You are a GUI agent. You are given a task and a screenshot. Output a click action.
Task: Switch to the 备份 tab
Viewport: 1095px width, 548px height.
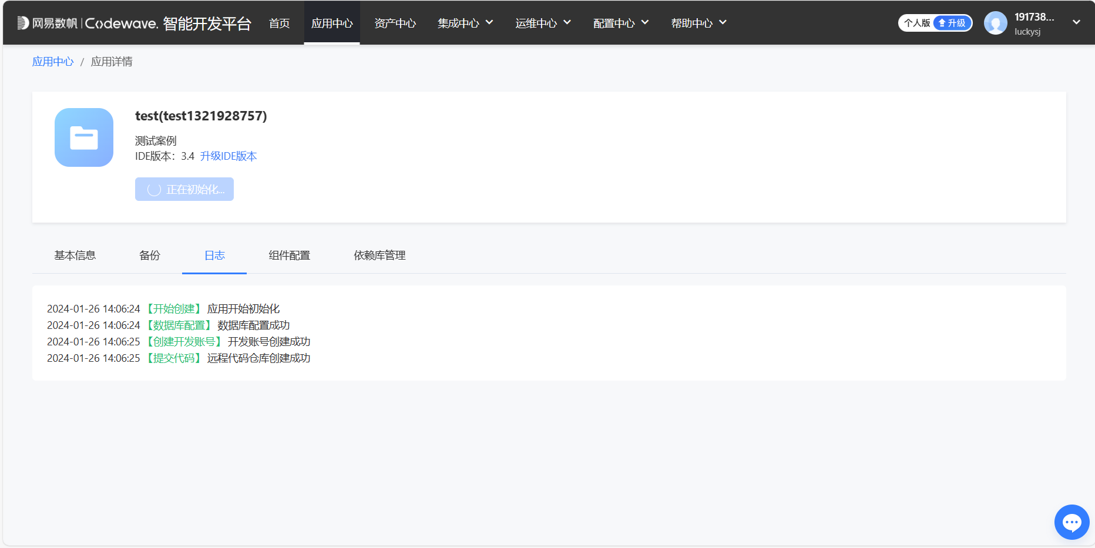tap(149, 255)
